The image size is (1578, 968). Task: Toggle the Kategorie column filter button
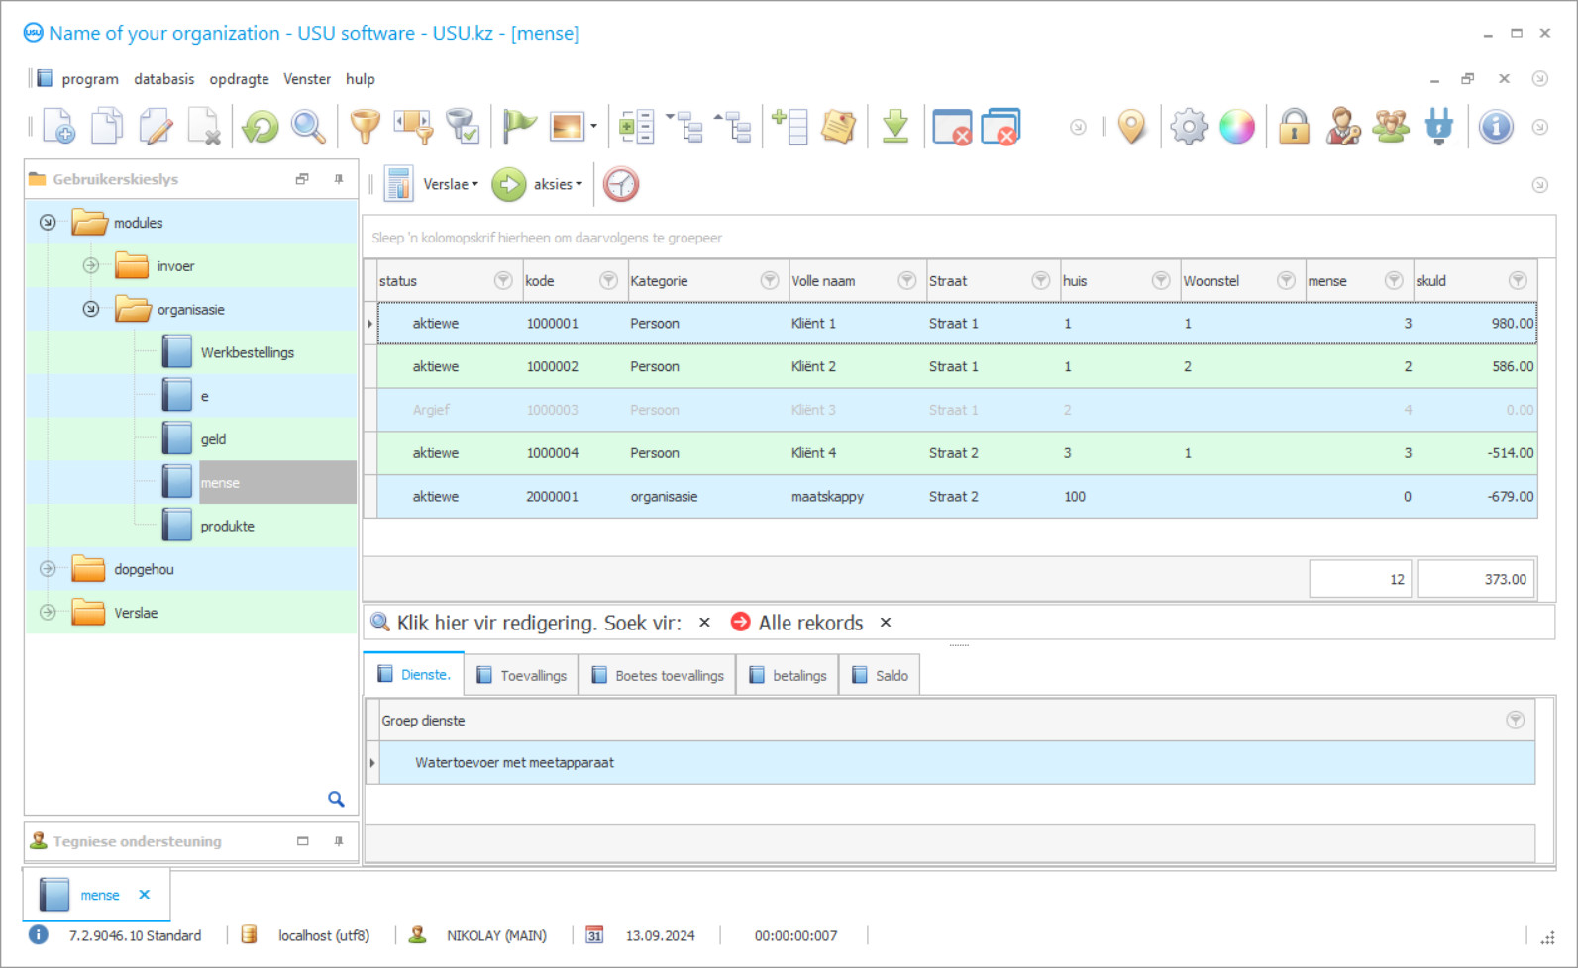click(769, 281)
